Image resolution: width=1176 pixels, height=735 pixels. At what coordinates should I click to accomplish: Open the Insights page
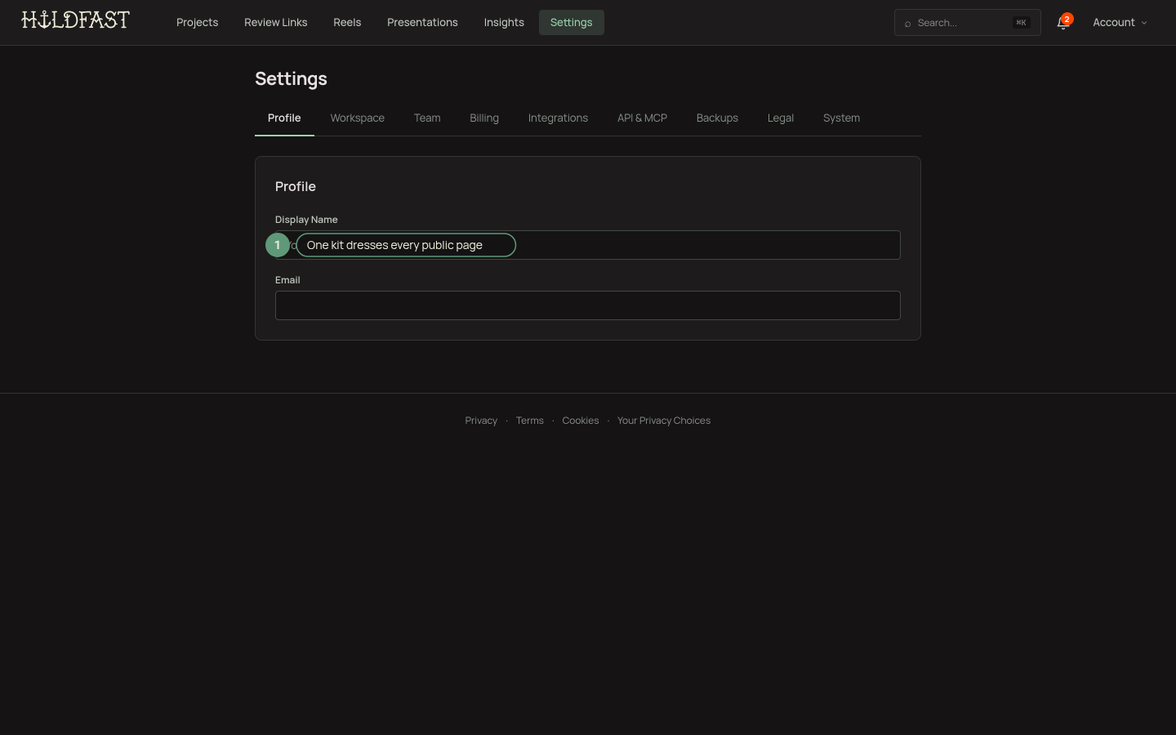pos(504,23)
